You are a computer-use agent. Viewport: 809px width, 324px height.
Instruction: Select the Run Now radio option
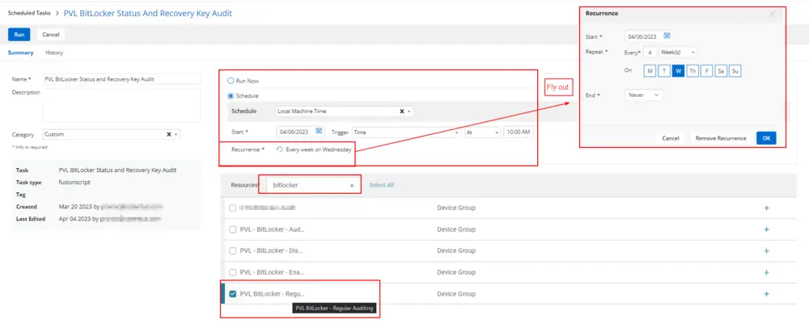[231, 81]
